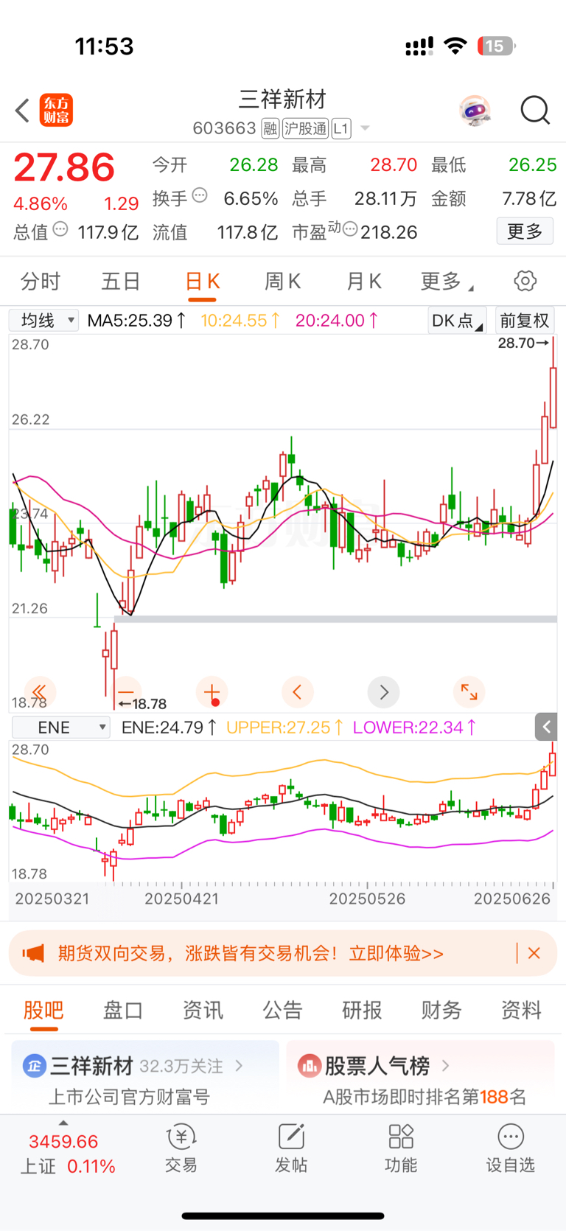This screenshot has height=1231, width=566.
Task: Tap the 沪股通 tag
Action: click(x=305, y=129)
